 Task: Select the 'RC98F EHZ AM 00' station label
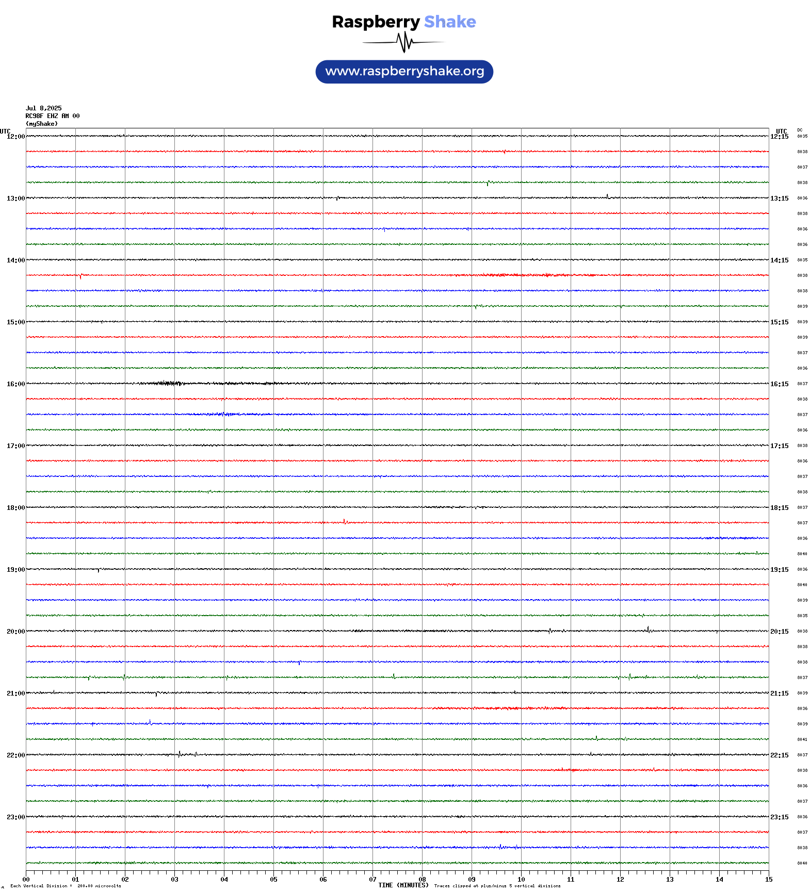53,116
